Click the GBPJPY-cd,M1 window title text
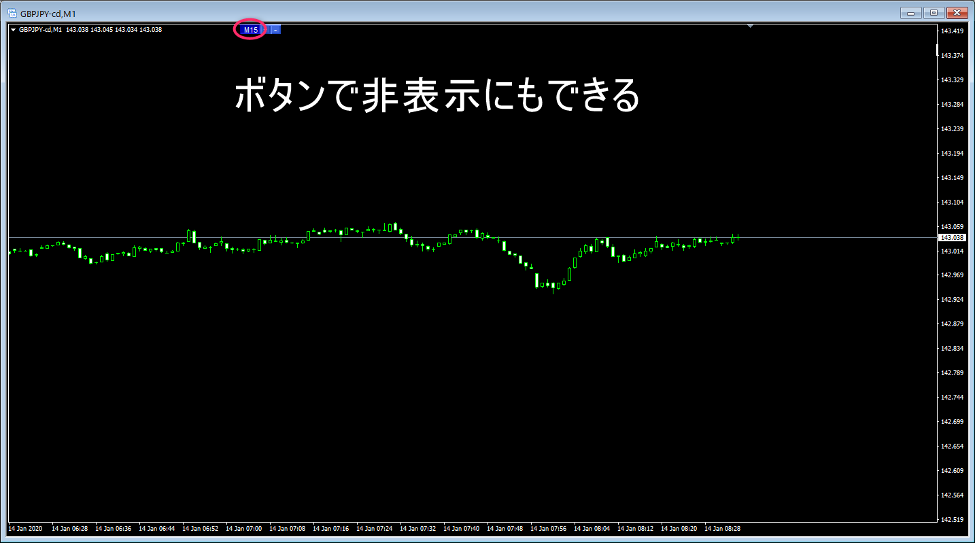This screenshot has height=543, width=975. [x=48, y=13]
